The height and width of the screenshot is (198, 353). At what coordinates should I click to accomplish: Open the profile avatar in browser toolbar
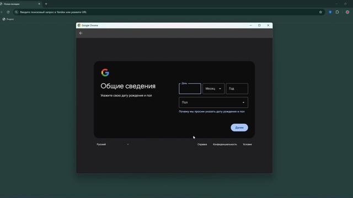pyautogui.click(x=347, y=12)
